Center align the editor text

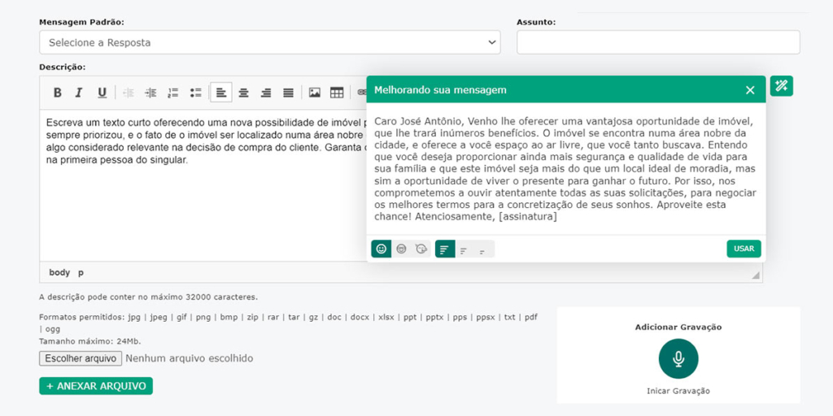click(243, 93)
